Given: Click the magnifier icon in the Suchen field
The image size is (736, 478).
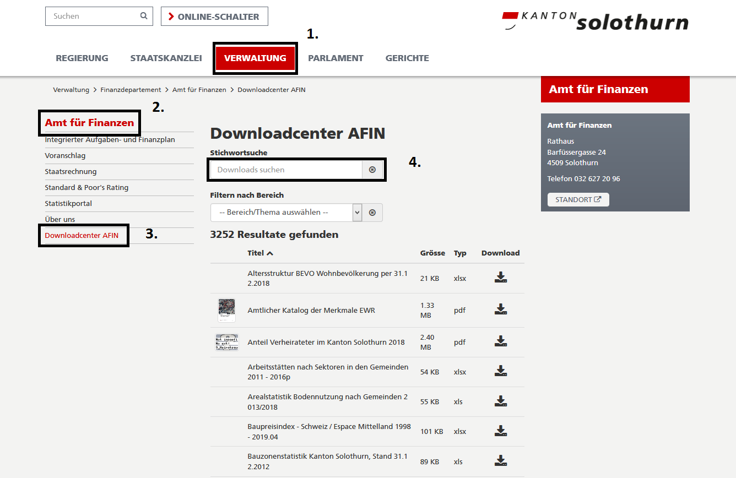Looking at the screenshot, I should (143, 16).
